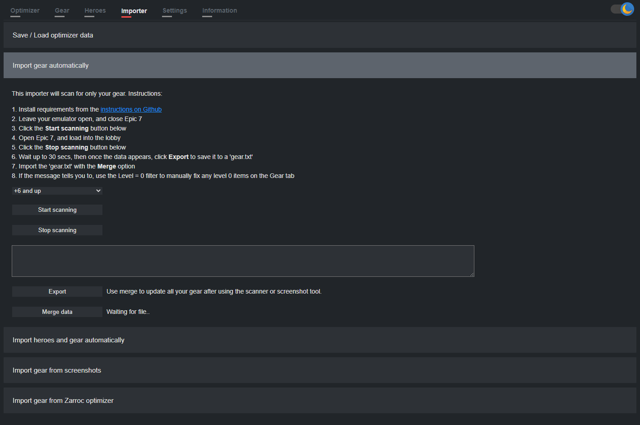The height and width of the screenshot is (425, 640).
Task: Click the Export button
Action: 57,292
